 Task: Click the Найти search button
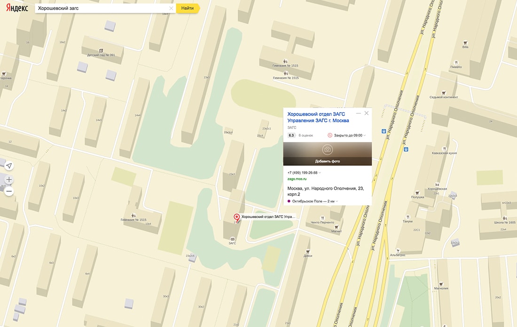(188, 8)
